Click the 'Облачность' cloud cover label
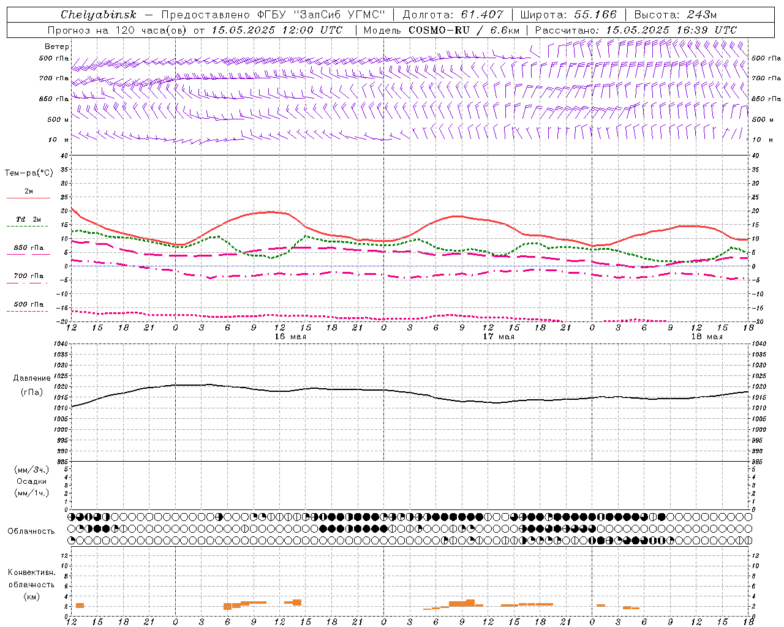Viewport: 784px width, 627px height. click(31, 531)
